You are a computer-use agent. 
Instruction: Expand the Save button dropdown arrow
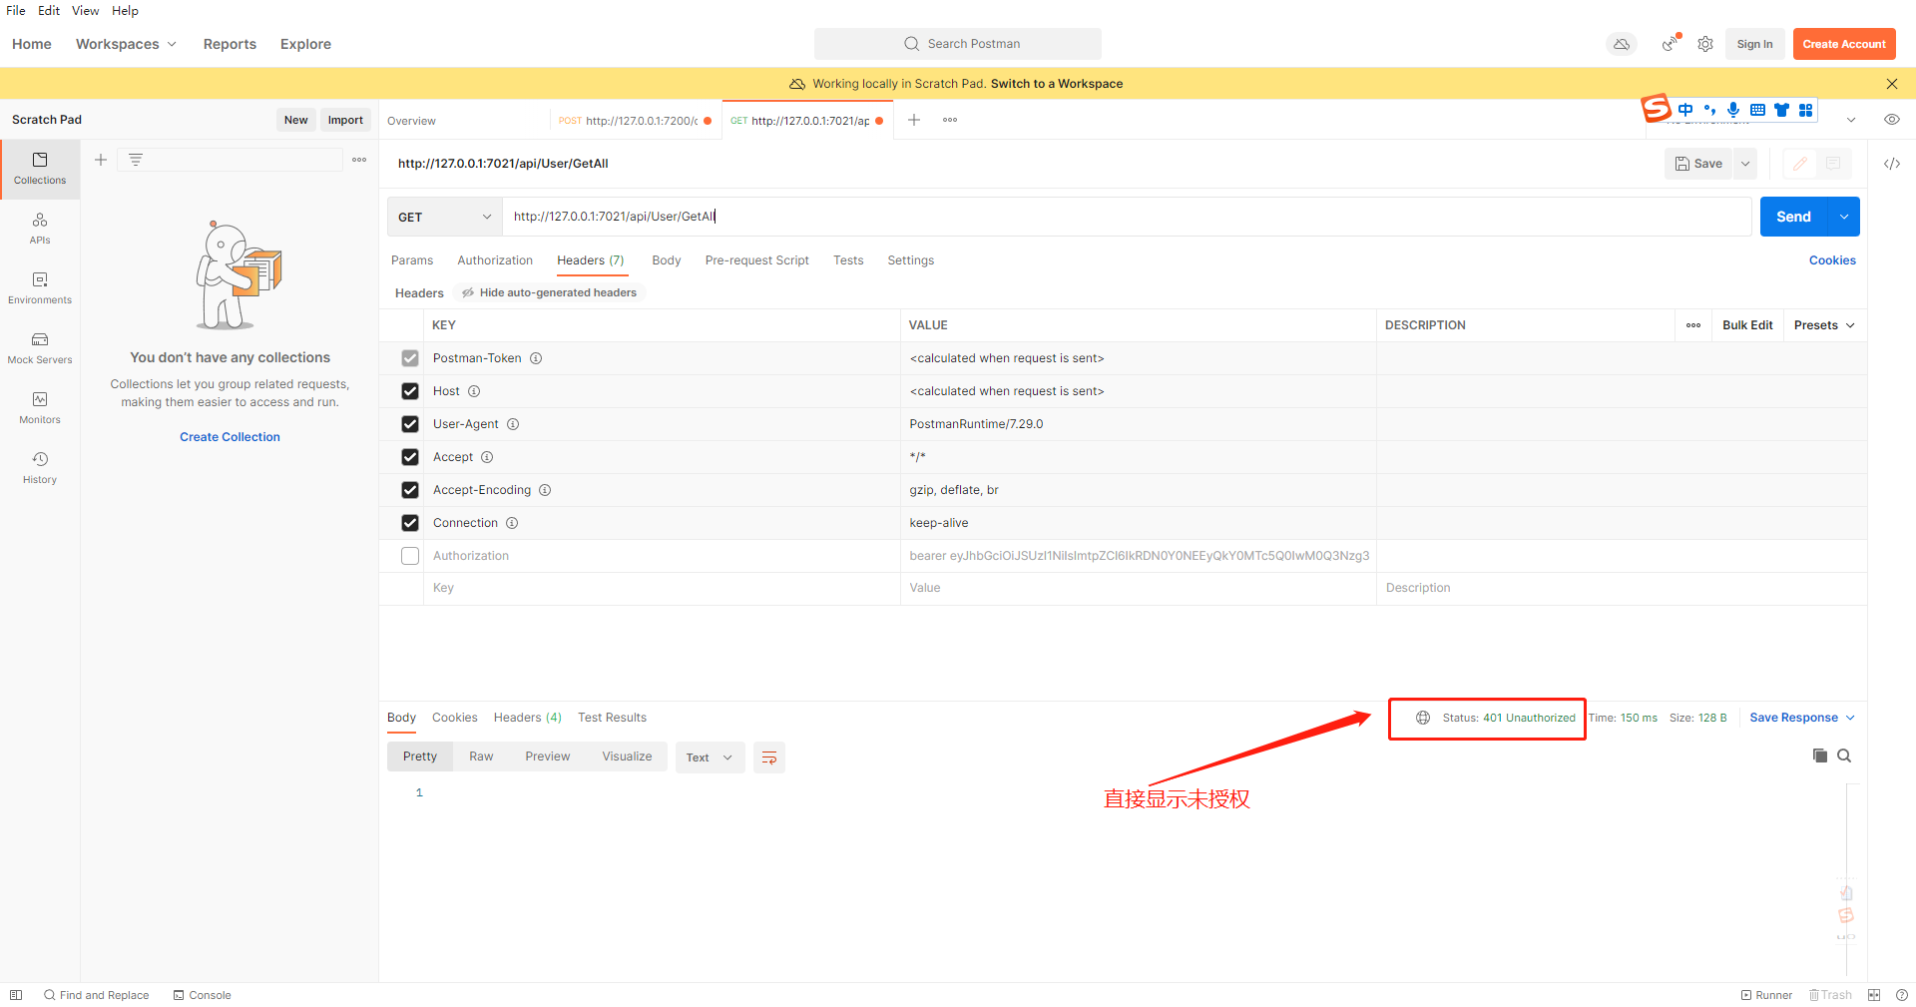point(1745,164)
